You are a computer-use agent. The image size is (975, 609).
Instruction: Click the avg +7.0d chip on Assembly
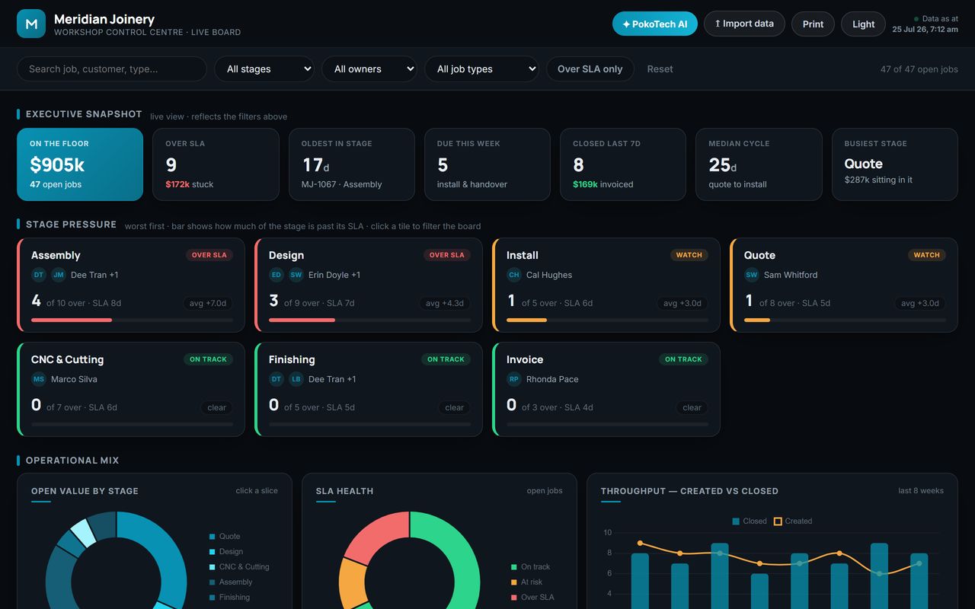pyautogui.click(x=208, y=303)
